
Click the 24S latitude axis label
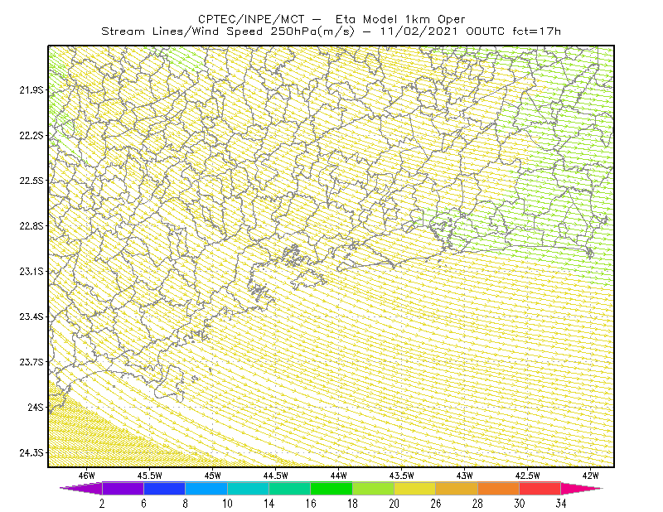coord(36,407)
